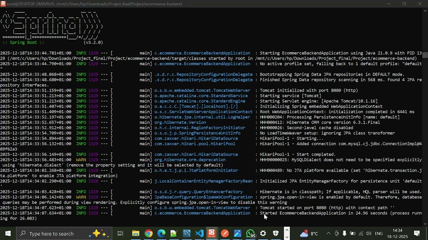Click the ':: Spring Boot ::' banner text

pyautogui.click(x=23, y=42)
